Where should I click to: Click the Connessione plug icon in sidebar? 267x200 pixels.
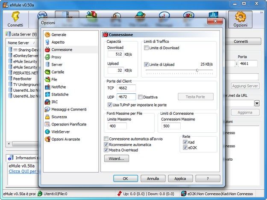47,50
